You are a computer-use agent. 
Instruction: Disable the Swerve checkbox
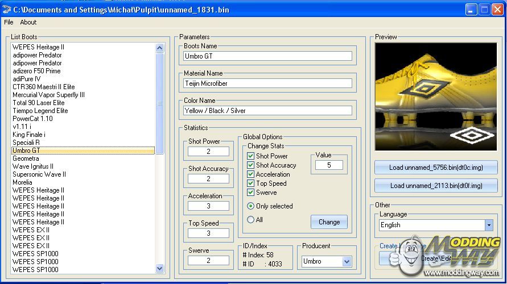coord(250,193)
